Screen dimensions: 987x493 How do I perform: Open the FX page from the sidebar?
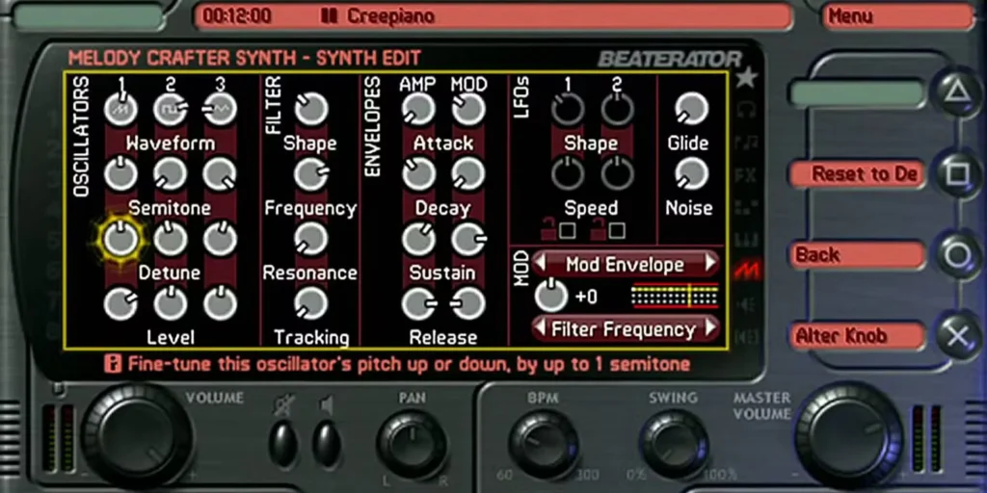coord(745,175)
